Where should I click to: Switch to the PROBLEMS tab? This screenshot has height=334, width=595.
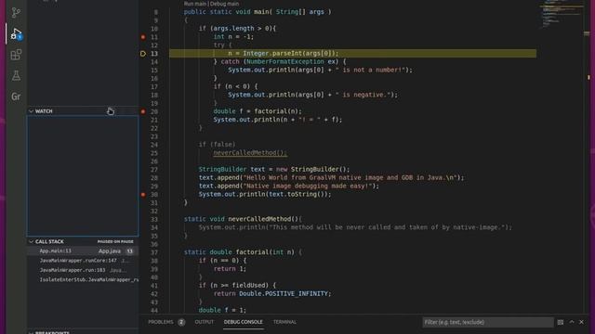tap(161, 322)
